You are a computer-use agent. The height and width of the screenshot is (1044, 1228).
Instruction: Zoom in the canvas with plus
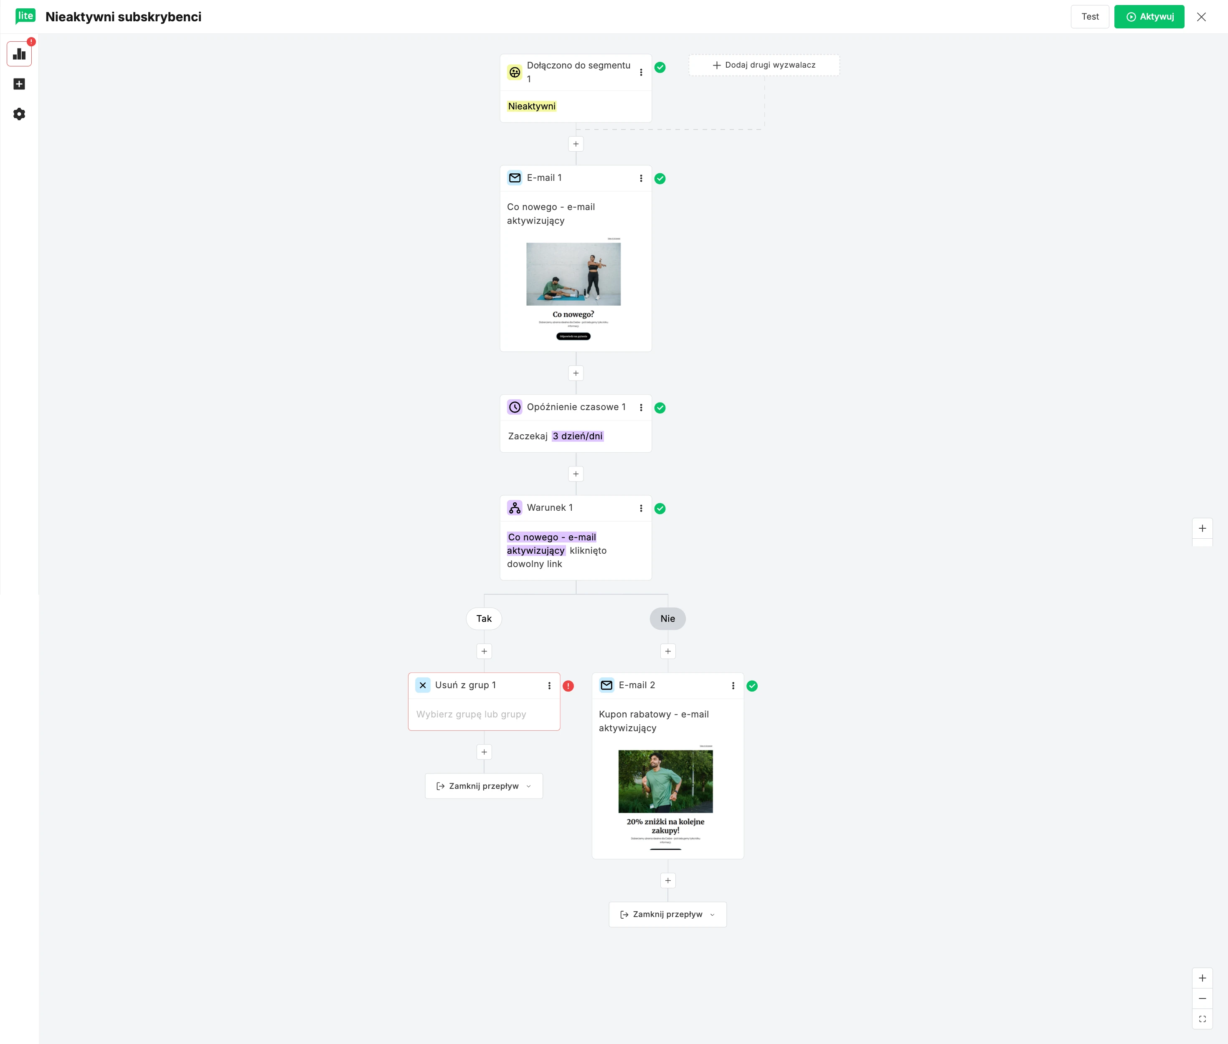1202,978
